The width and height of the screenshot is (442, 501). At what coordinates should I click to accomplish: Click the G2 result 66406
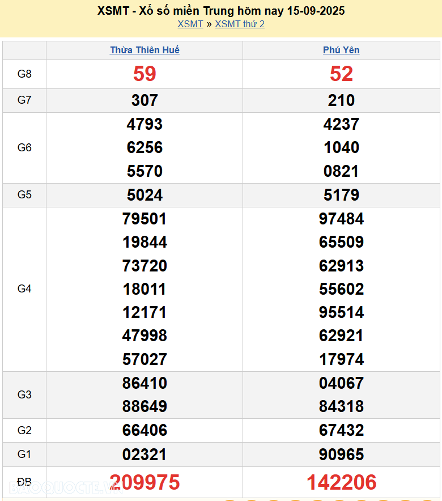(144, 430)
